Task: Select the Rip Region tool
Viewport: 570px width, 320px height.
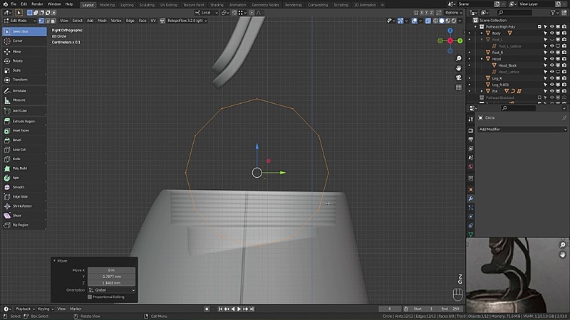Action: (24, 225)
